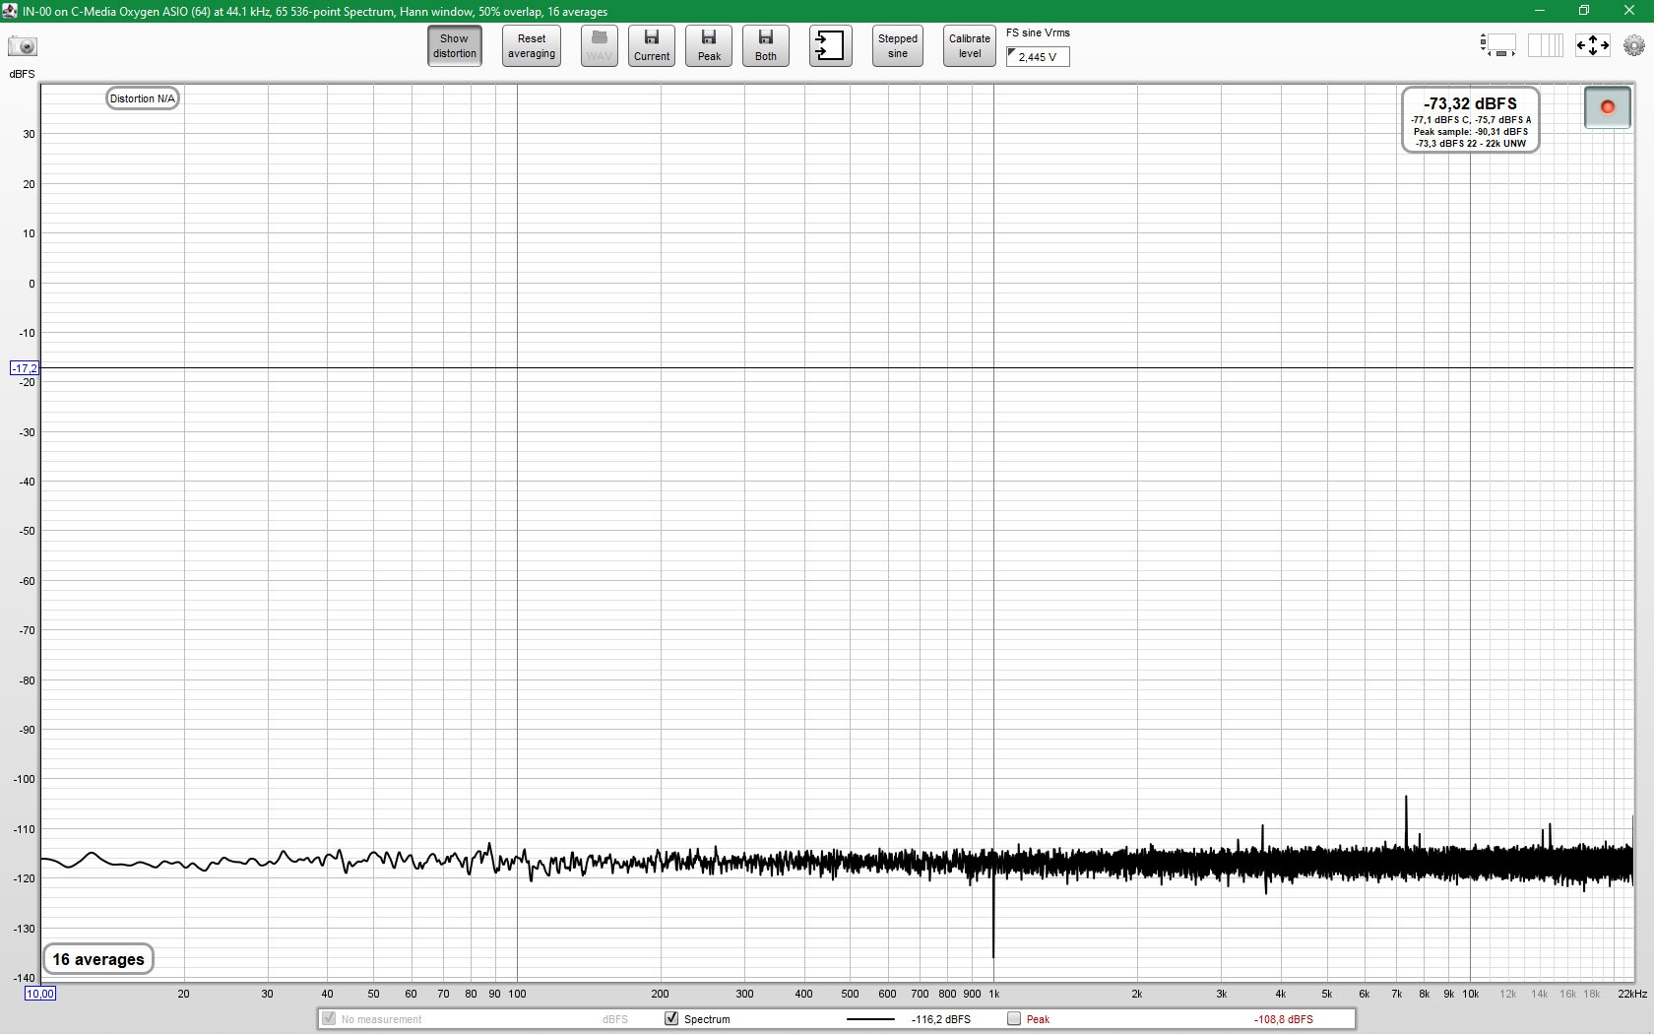
Task: Click the vertical bars display icon
Action: (1546, 45)
